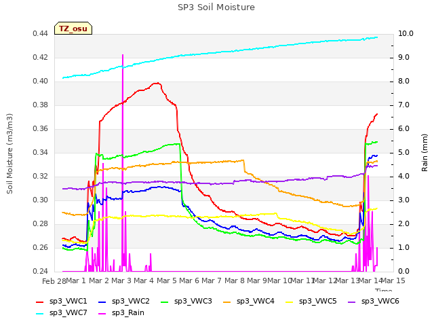Click the 8.0 right axis tick label
434x326 pixels.
click(403, 81)
